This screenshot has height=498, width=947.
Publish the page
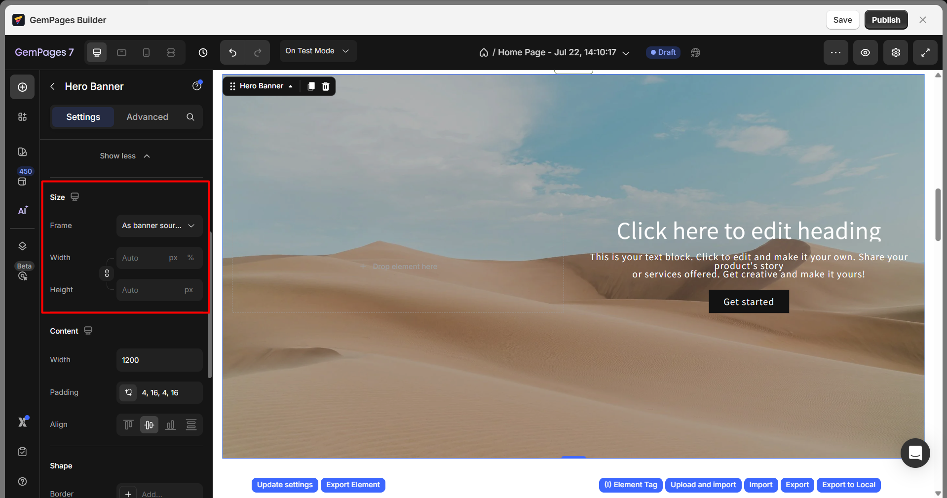886,20
